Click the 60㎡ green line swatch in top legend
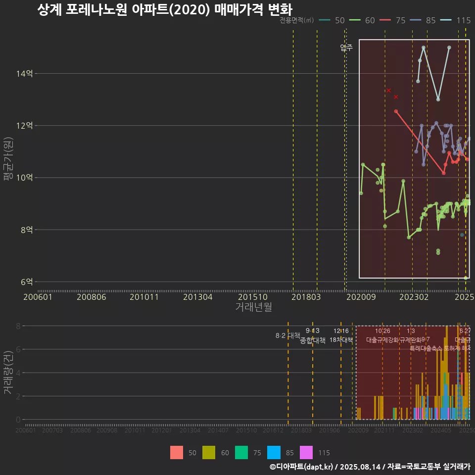Viewport: 475px width, 475px height. coord(355,20)
